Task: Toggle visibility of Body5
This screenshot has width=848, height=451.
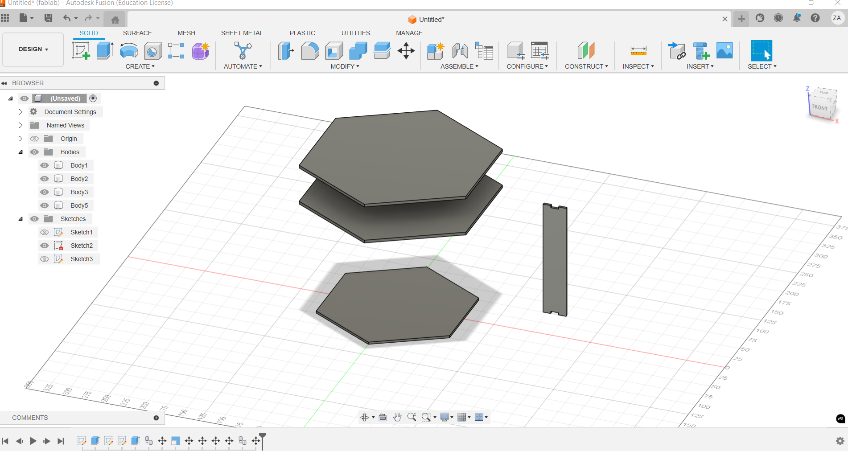Action: [x=45, y=205]
